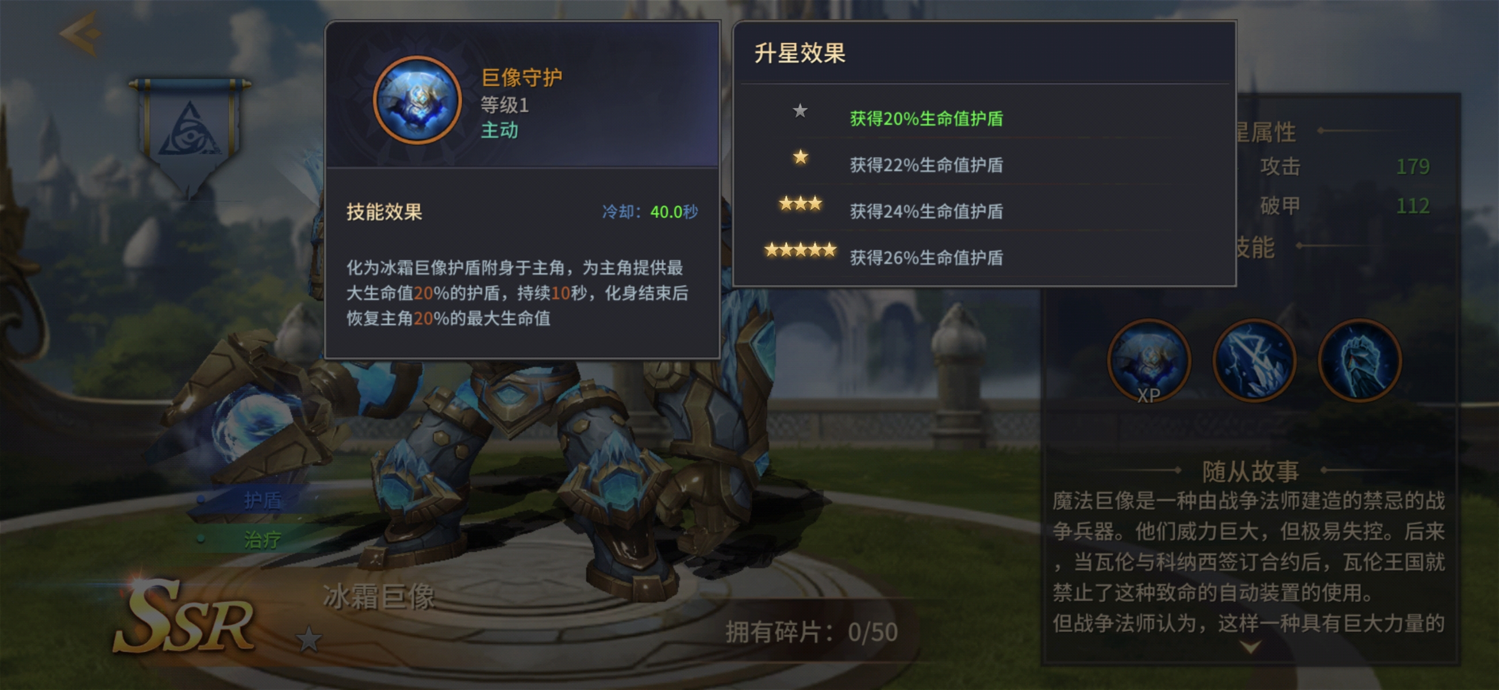Tap the eye-triangle faction banner emblem

coord(190,135)
